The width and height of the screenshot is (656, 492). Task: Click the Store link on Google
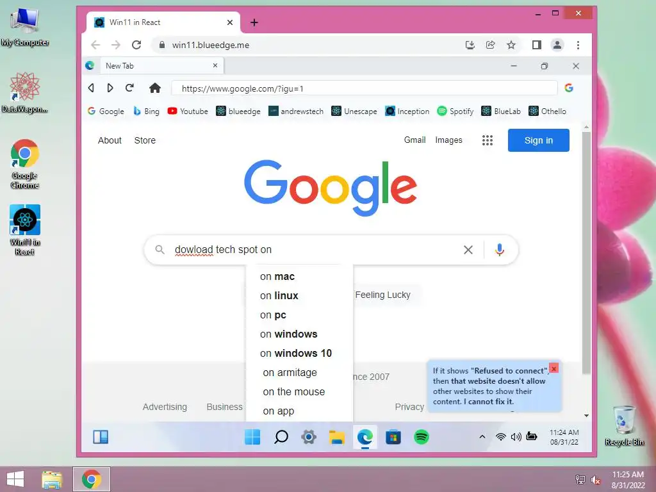pyautogui.click(x=145, y=140)
